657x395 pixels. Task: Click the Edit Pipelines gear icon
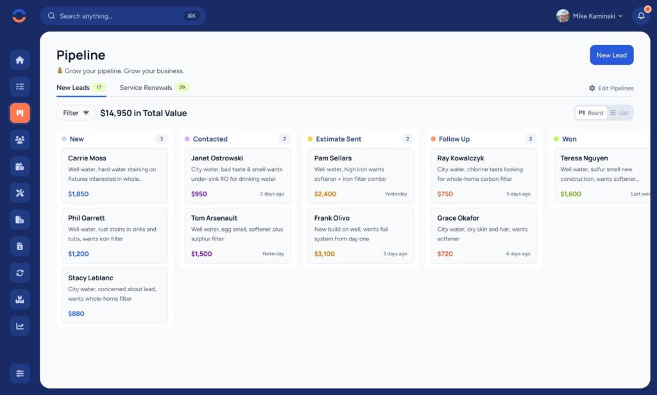tap(592, 88)
